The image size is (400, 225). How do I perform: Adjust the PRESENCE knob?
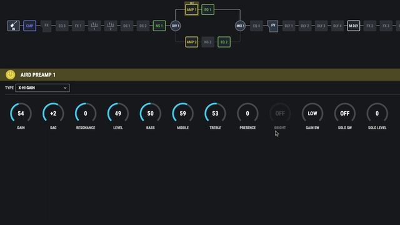point(247,113)
